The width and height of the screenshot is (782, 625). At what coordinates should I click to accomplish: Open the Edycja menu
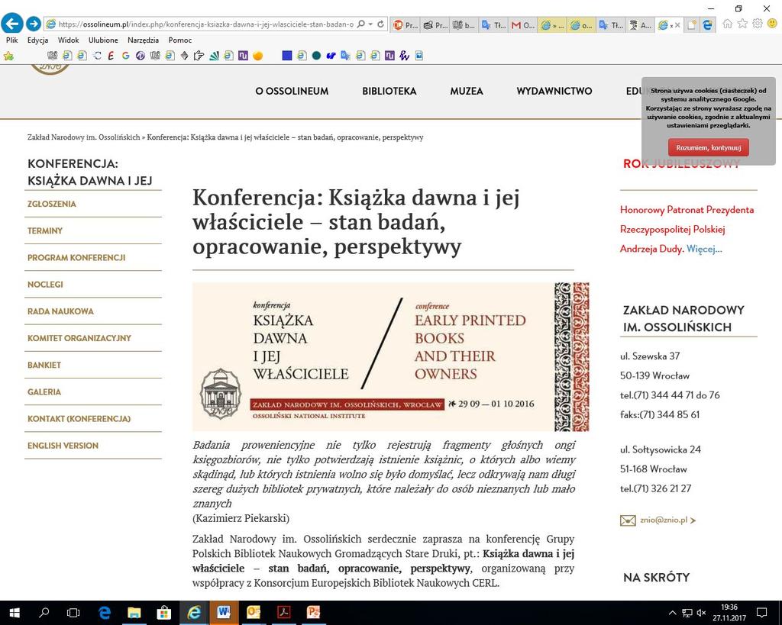[38, 40]
